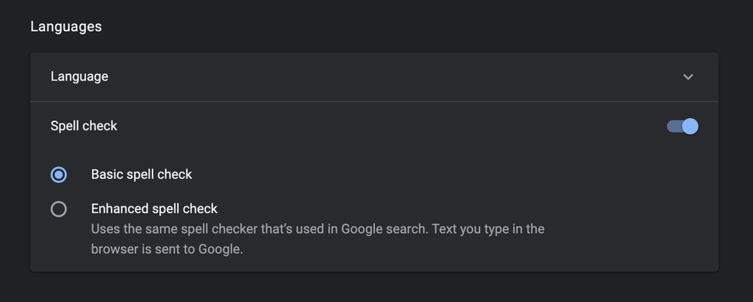Click the blank area right of Basic spell check
The width and height of the screenshot is (753, 302).
(x=453, y=175)
